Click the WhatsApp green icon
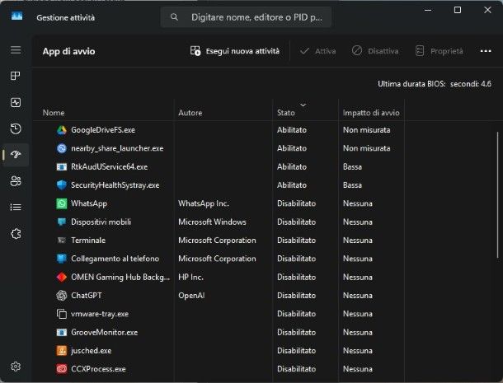Screen dimensions: 503x383 tap(62, 203)
